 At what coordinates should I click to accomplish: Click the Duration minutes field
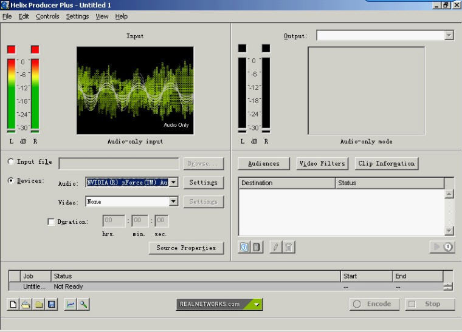pos(140,221)
